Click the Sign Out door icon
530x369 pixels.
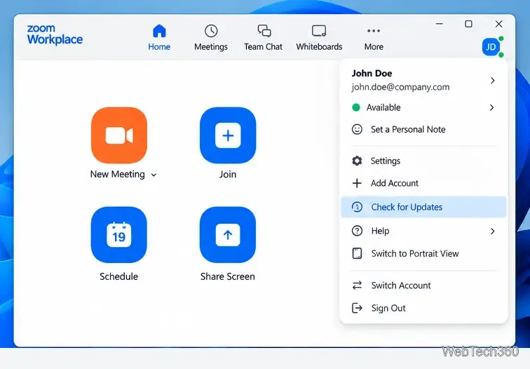(357, 308)
